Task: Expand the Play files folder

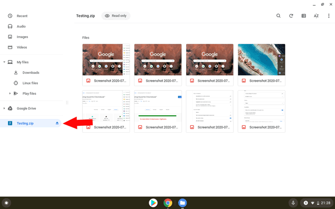Action: pos(10,94)
